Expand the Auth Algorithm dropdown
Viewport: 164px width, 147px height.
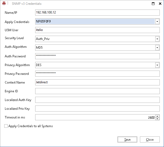(157, 48)
